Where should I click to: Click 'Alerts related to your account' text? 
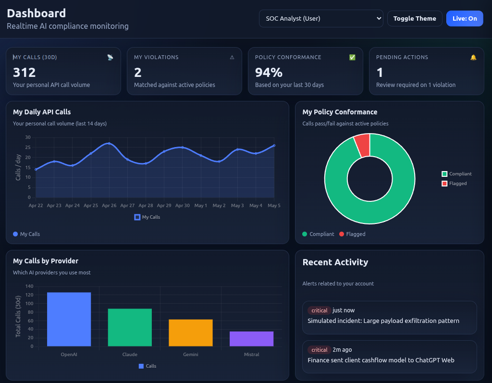tap(338, 284)
